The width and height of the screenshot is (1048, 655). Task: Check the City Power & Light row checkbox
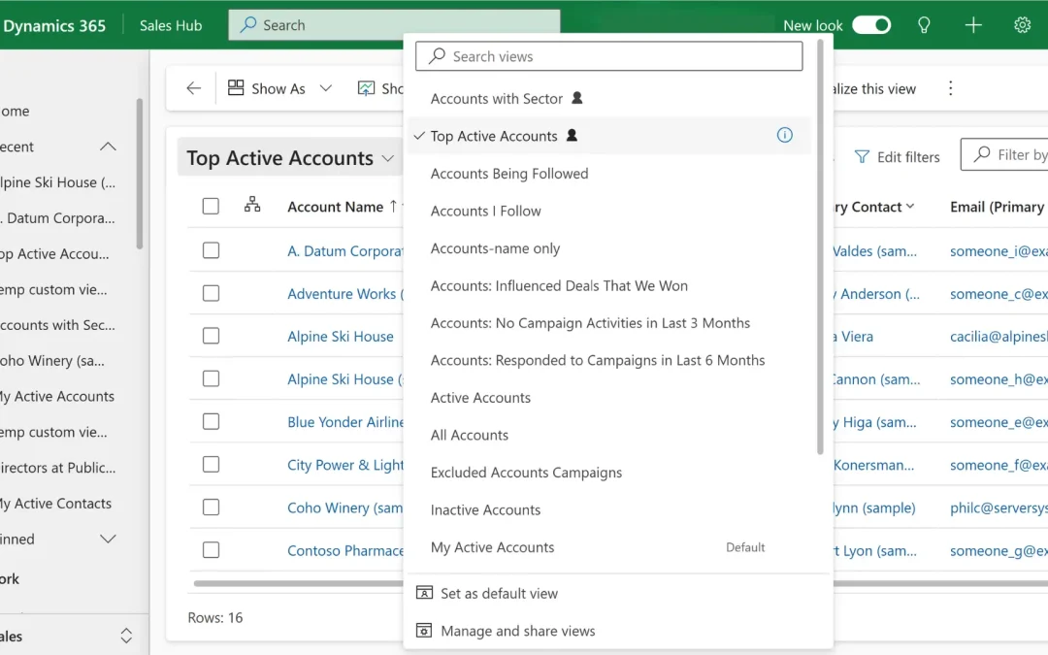coord(211,464)
